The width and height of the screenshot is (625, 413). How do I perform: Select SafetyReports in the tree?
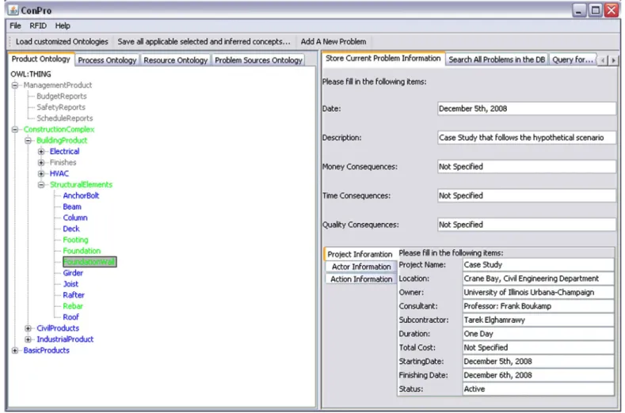(60, 107)
